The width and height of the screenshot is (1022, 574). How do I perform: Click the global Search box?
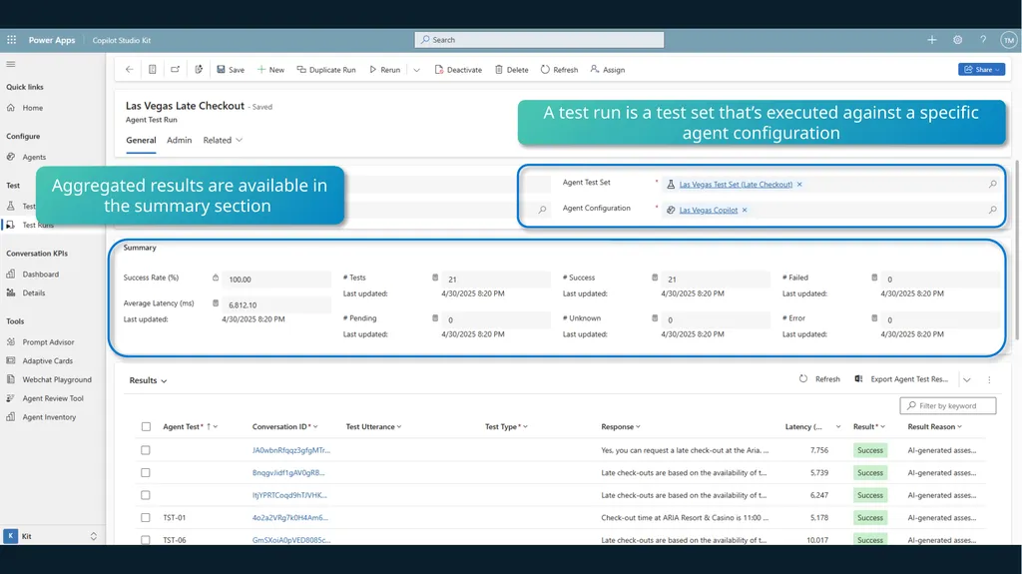[x=539, y=40]
